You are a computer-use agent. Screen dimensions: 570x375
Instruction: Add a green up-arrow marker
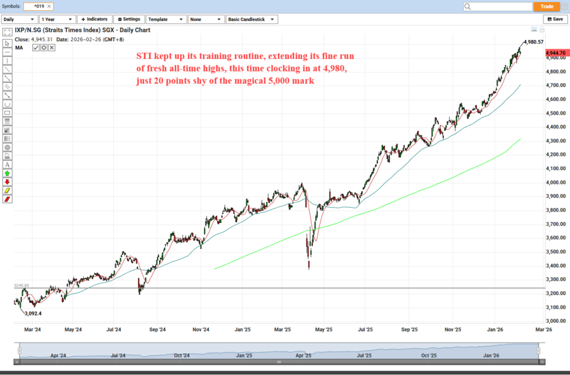pyautogui.click(x=7, y=173)
